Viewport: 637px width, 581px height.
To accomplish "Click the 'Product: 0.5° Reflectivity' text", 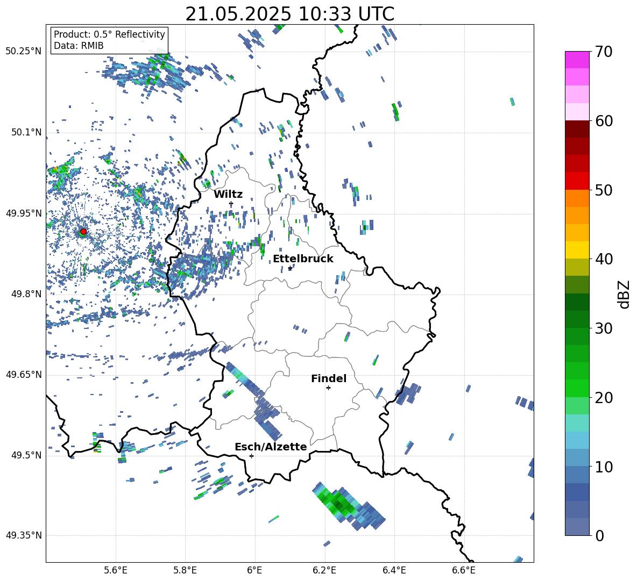I will pyautogui.click(x=109, y=34).
